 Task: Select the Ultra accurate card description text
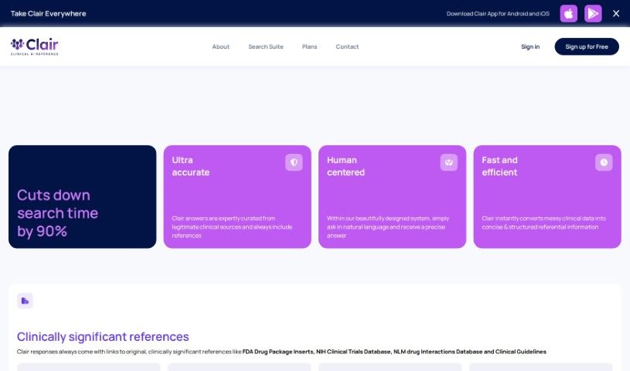(x=232, y=226)
